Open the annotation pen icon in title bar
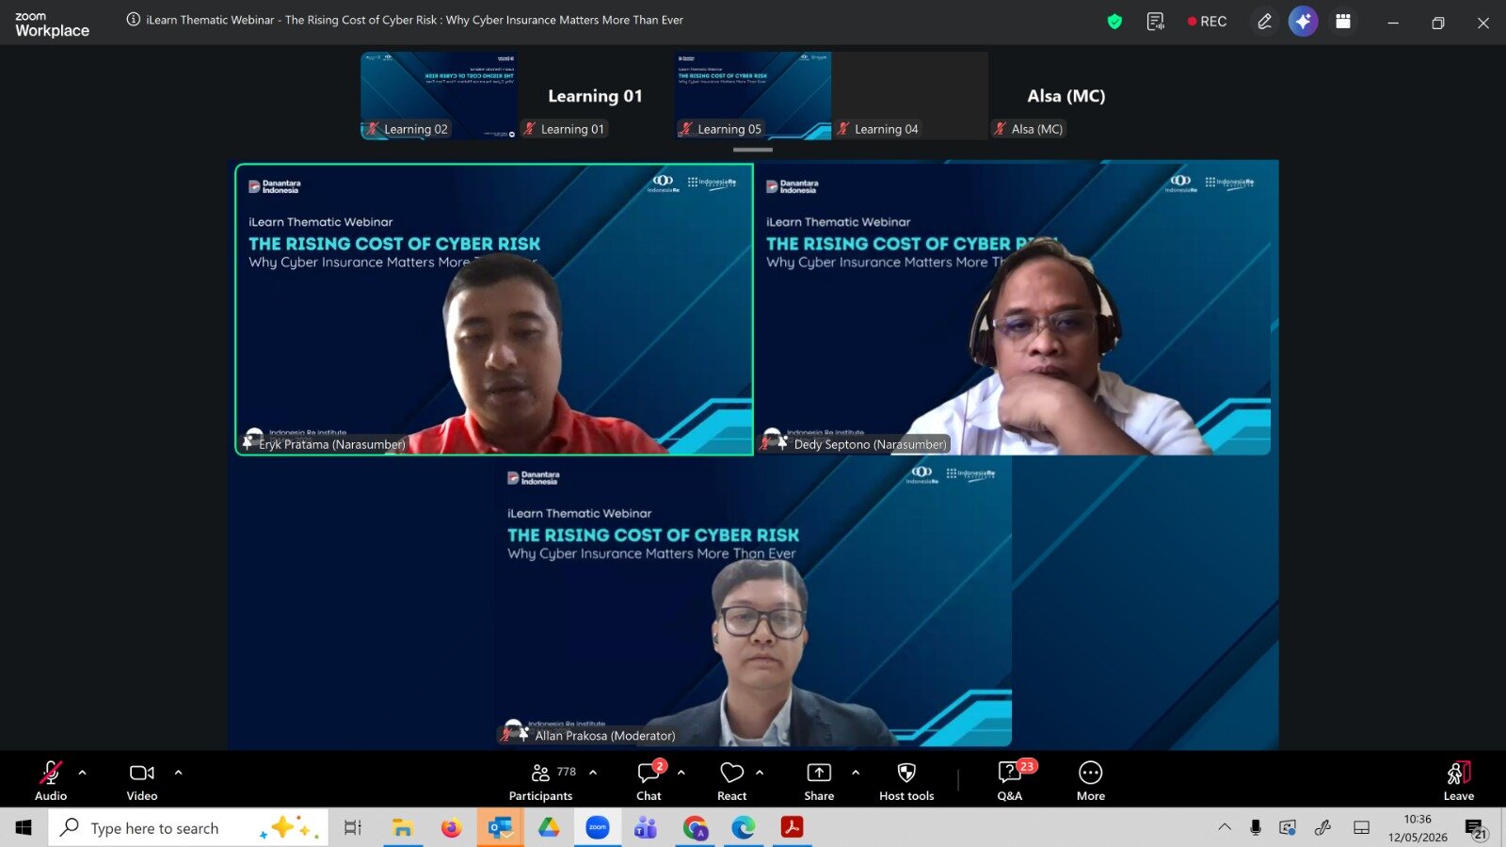Screen dimensions: 1506x847 pyautogui.click(x=1265, y=22)
